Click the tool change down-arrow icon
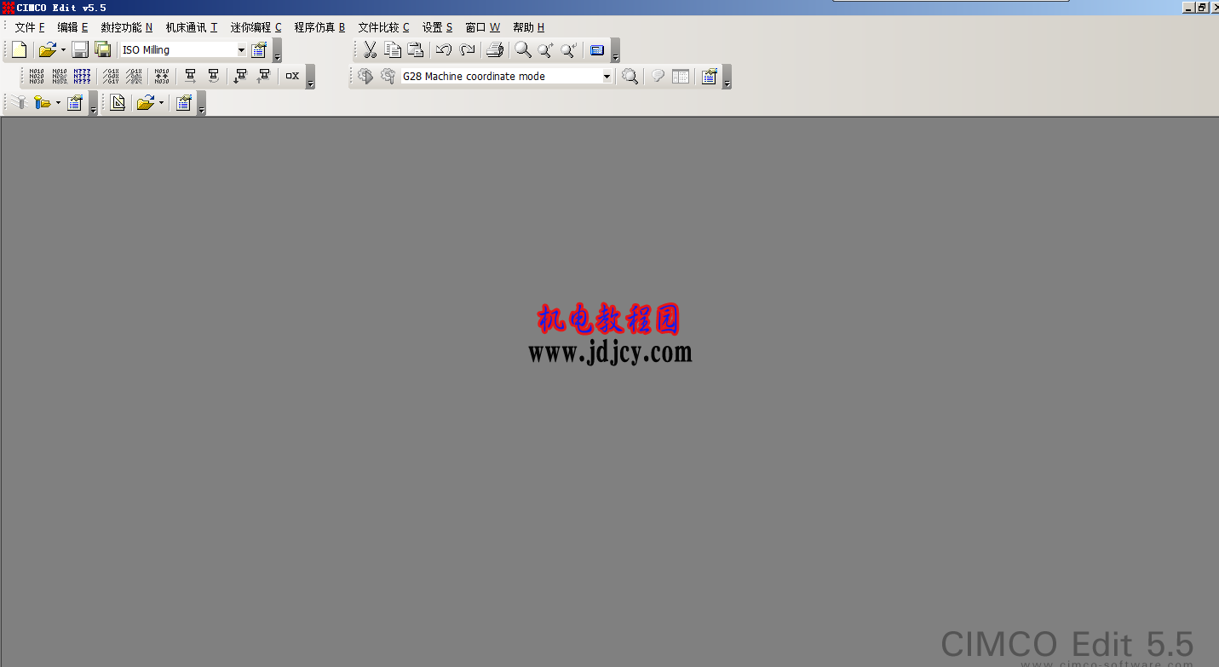 241,77
